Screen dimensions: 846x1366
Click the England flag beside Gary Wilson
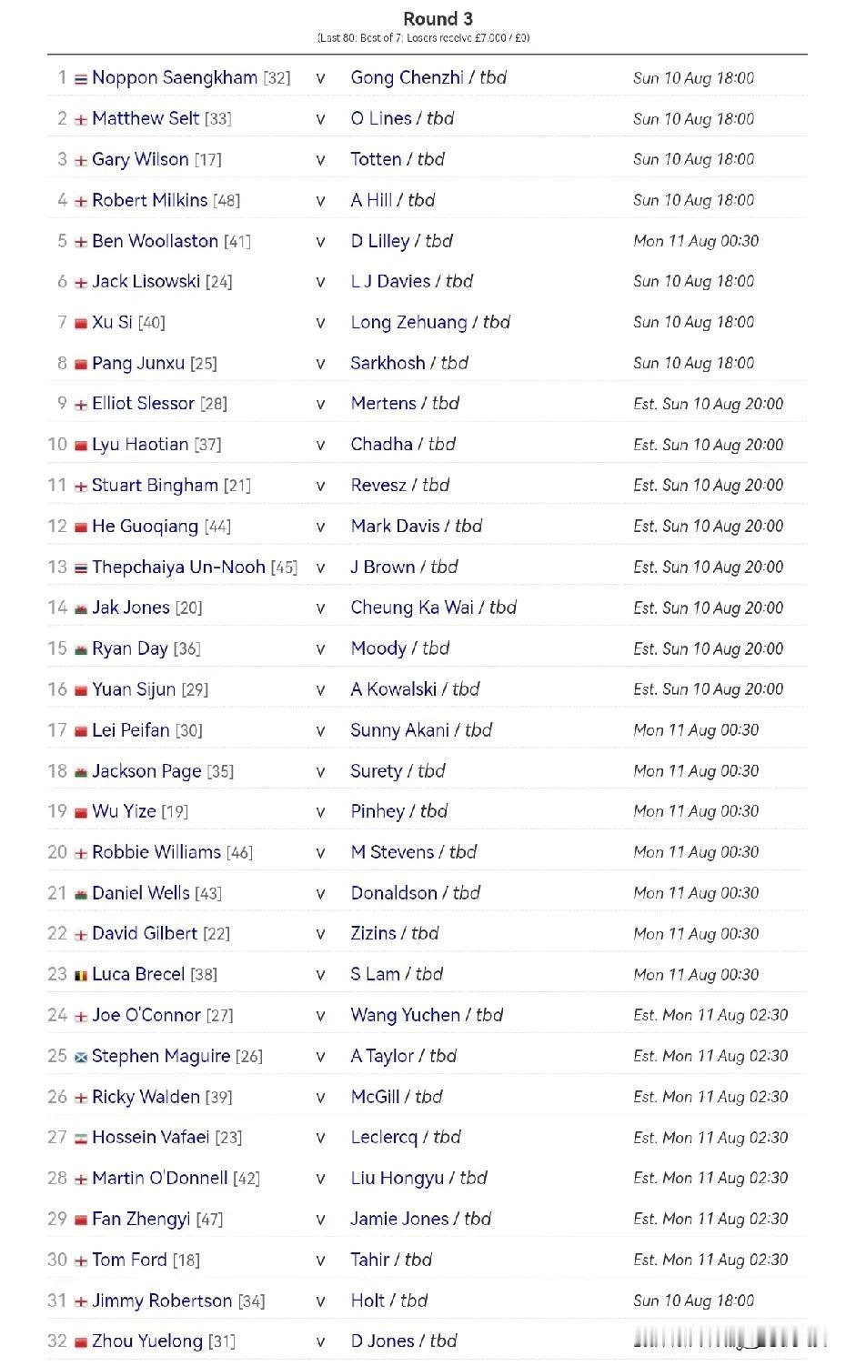tap(81, 161)
